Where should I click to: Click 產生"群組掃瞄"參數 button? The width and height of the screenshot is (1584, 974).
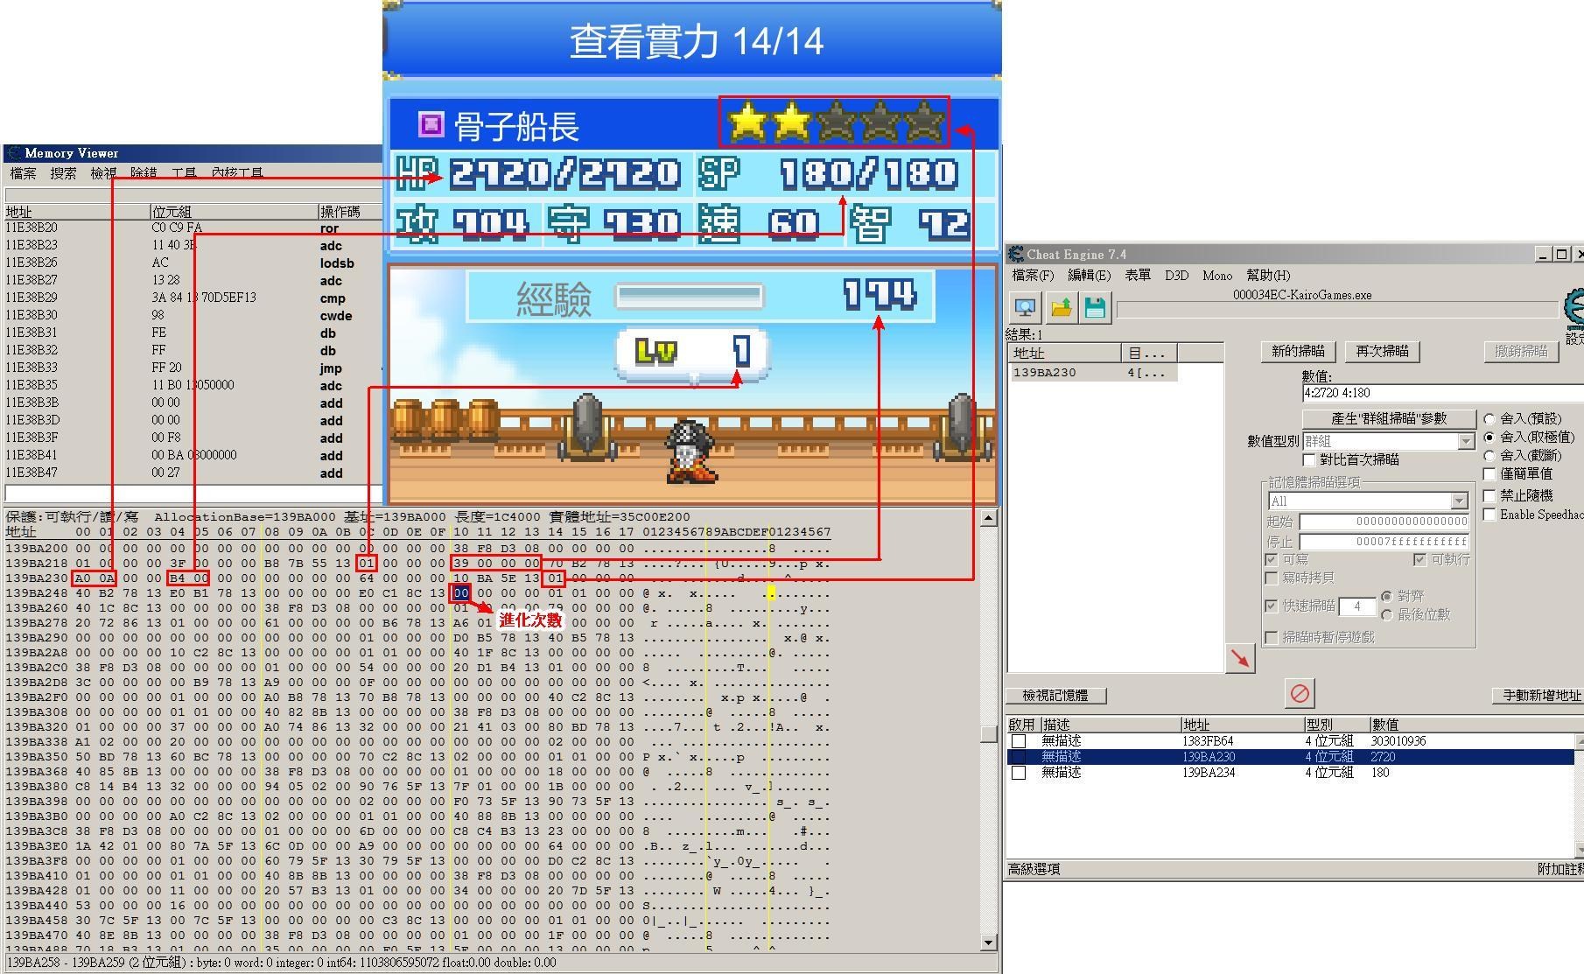click(1389, 418)
